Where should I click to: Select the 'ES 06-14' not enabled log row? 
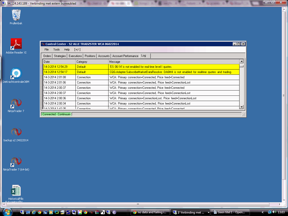pyautogui.click(x=141, y=67)
